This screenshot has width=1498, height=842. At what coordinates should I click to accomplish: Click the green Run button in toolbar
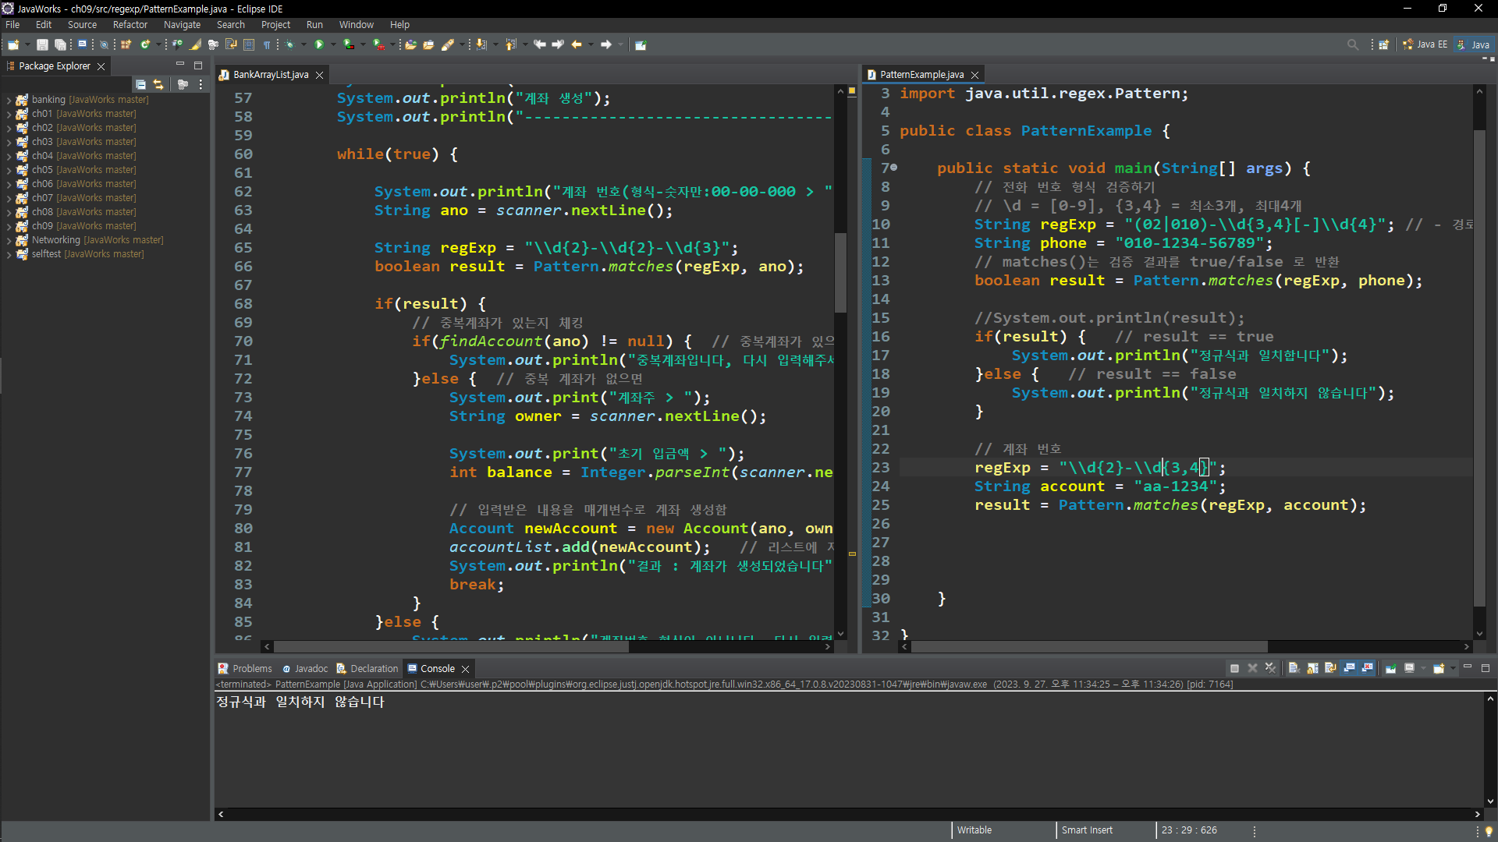(318, 44)
